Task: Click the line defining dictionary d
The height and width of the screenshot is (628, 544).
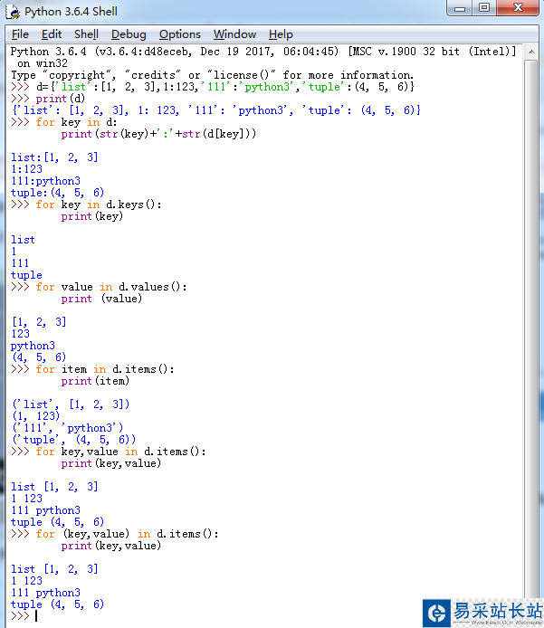Action: point(213,87)
